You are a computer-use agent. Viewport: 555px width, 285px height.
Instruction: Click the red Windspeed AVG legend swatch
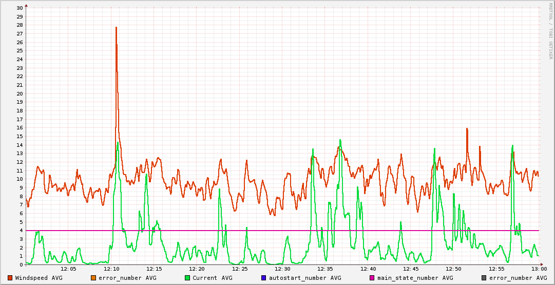click(10, 278)
